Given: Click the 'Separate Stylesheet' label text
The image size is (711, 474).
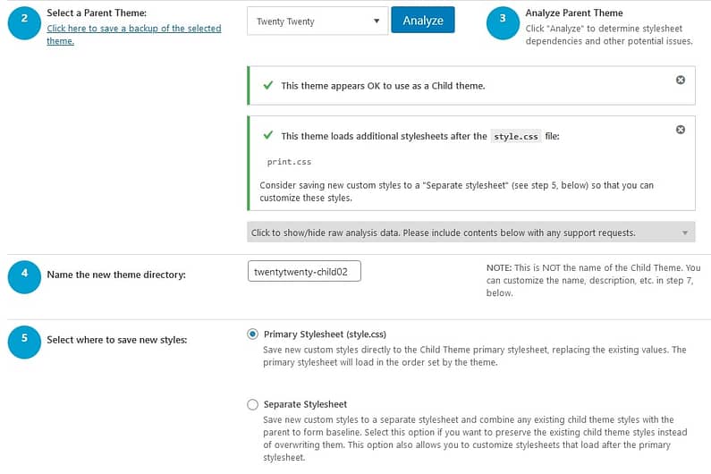Looking at the screenshot, I should point(305,404).
